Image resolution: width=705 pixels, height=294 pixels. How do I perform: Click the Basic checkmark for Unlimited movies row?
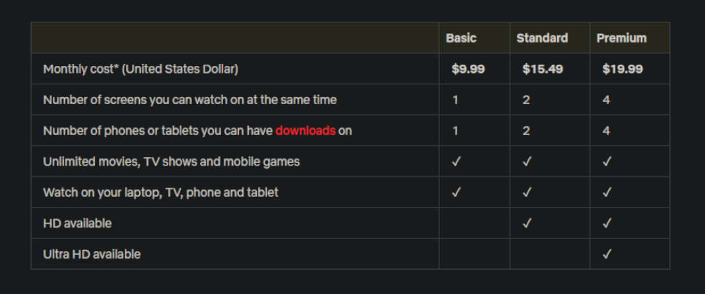tap(456, 162)
